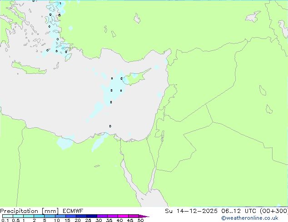Click the '[mm]' unit label
The height and width of the screenshot is (222, 288).
(50, 211)
